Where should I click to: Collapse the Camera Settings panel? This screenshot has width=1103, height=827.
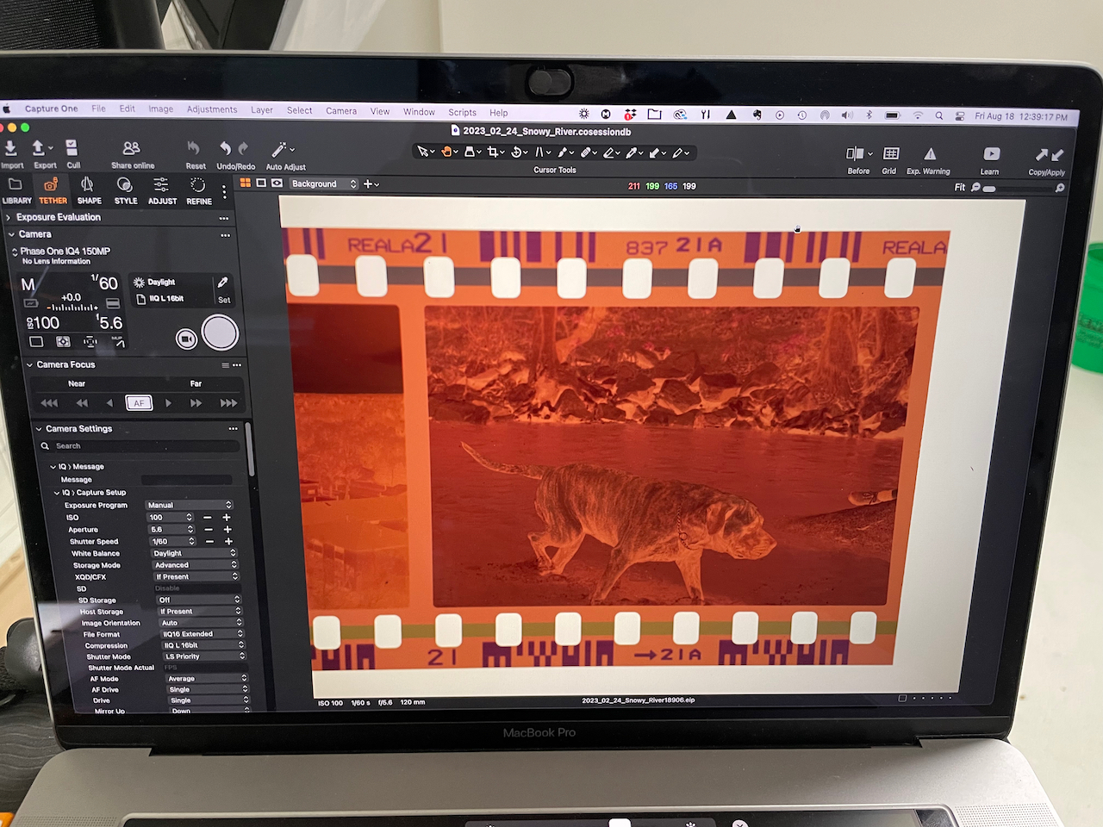click(x=39, y=428)
